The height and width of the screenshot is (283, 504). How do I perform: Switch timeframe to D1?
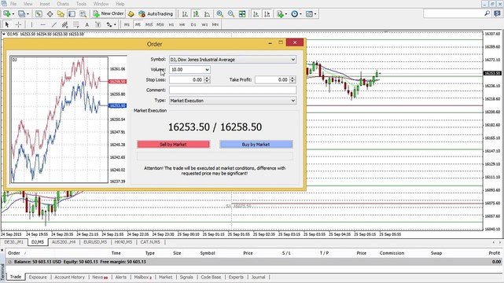tap(193, 24)
